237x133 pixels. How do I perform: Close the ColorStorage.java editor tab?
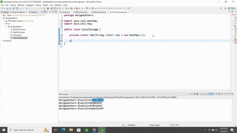(x=129, y=12)
